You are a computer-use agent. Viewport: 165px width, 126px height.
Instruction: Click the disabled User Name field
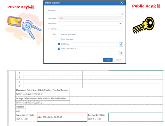coord(90,18)
